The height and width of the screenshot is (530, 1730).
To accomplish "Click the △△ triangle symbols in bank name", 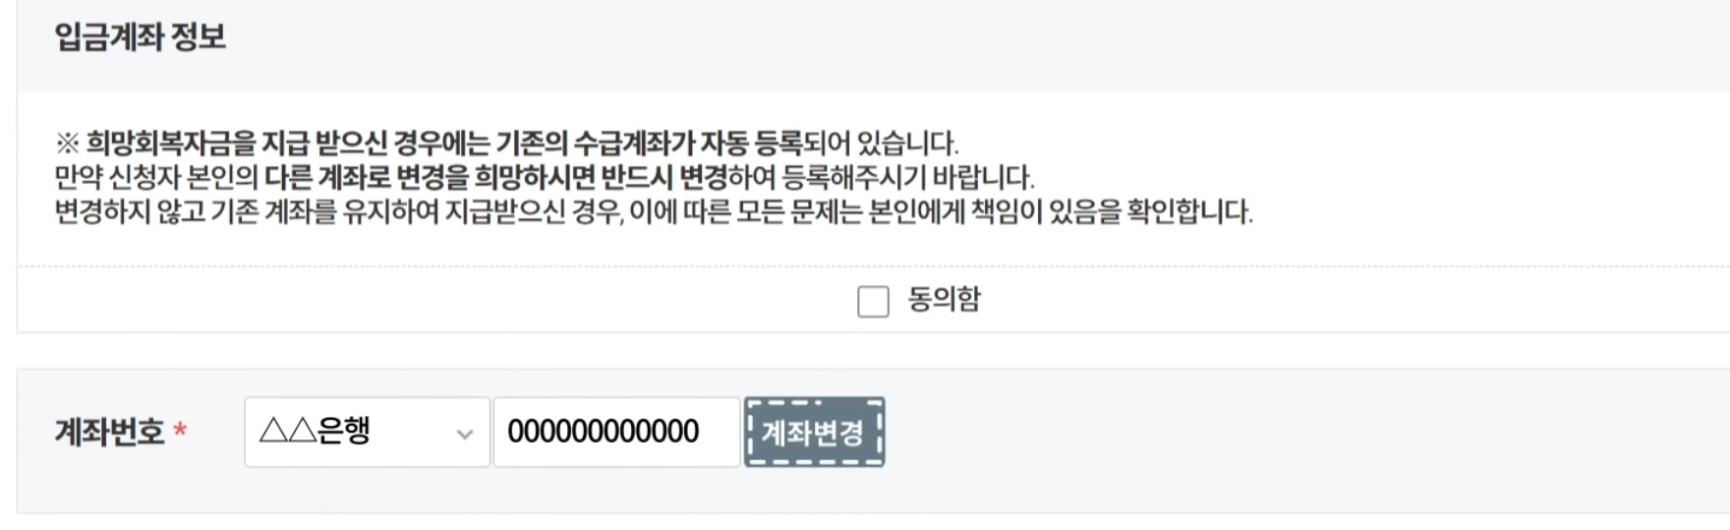I will coord(287,431).
